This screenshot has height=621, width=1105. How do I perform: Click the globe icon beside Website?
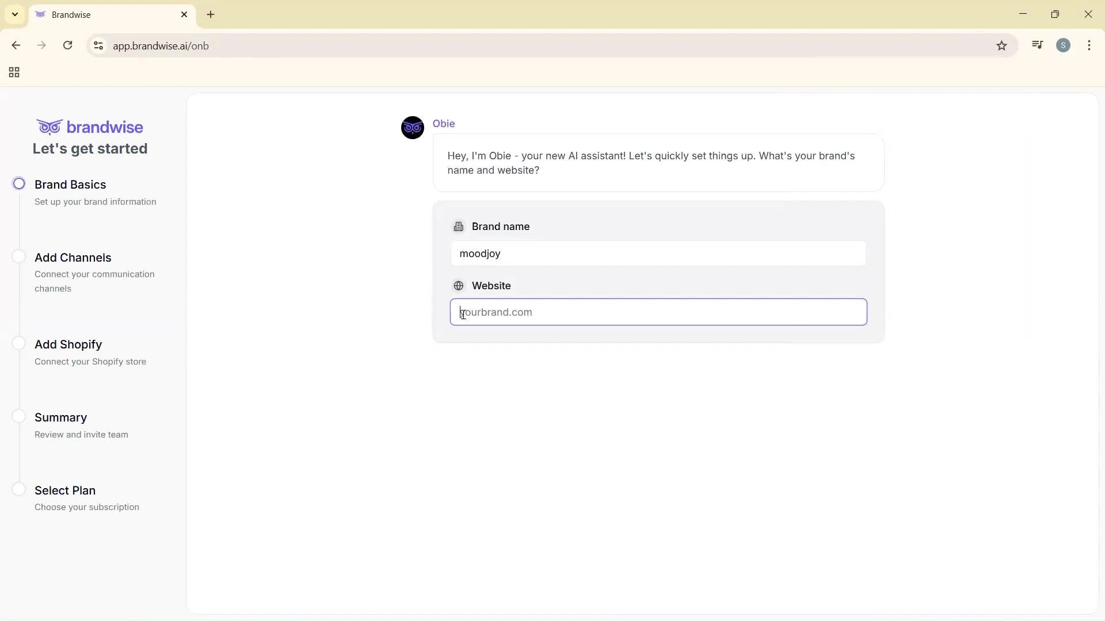(x=459, y=285)
